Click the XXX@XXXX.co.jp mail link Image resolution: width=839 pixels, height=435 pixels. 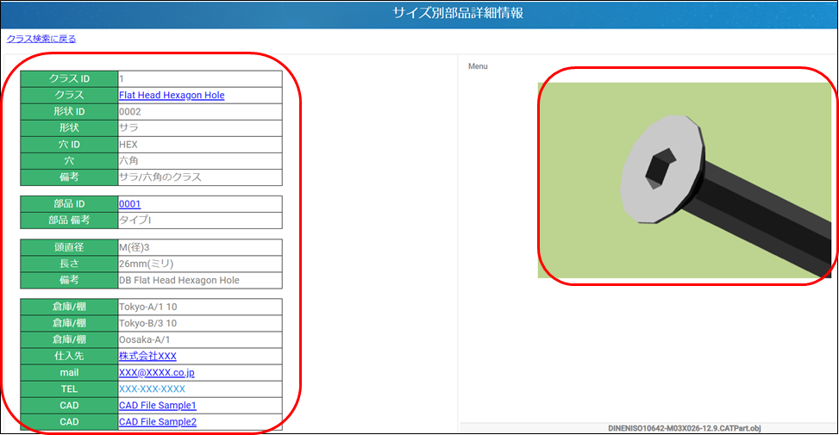pyautogui.click(x=157, y=372)
